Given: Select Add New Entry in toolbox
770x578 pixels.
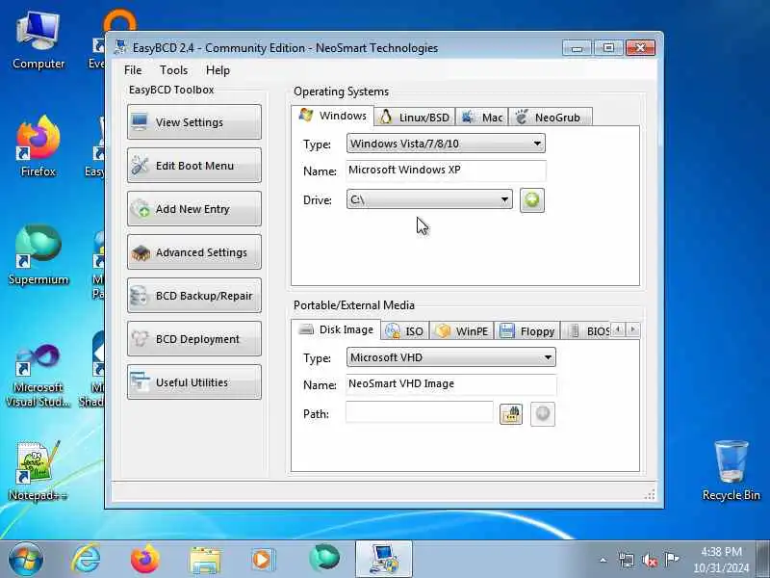Looking at the screenshot, I should (x=194, y=209).
